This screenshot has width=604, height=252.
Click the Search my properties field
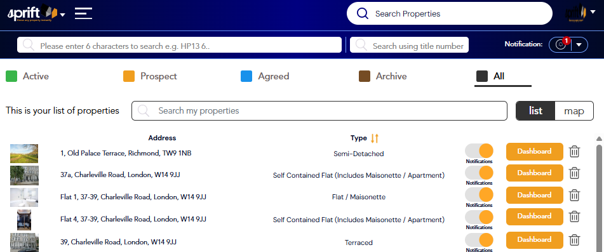(x=319, y=111)
